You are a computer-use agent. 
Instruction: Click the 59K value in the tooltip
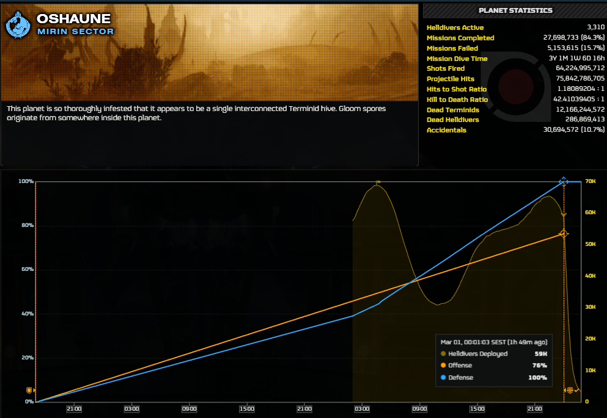point(541,354)
